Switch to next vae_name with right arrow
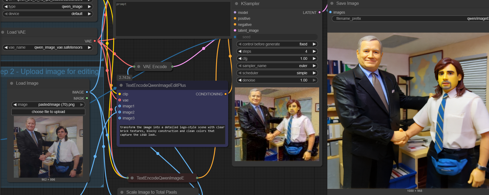 tap(89, 48)
